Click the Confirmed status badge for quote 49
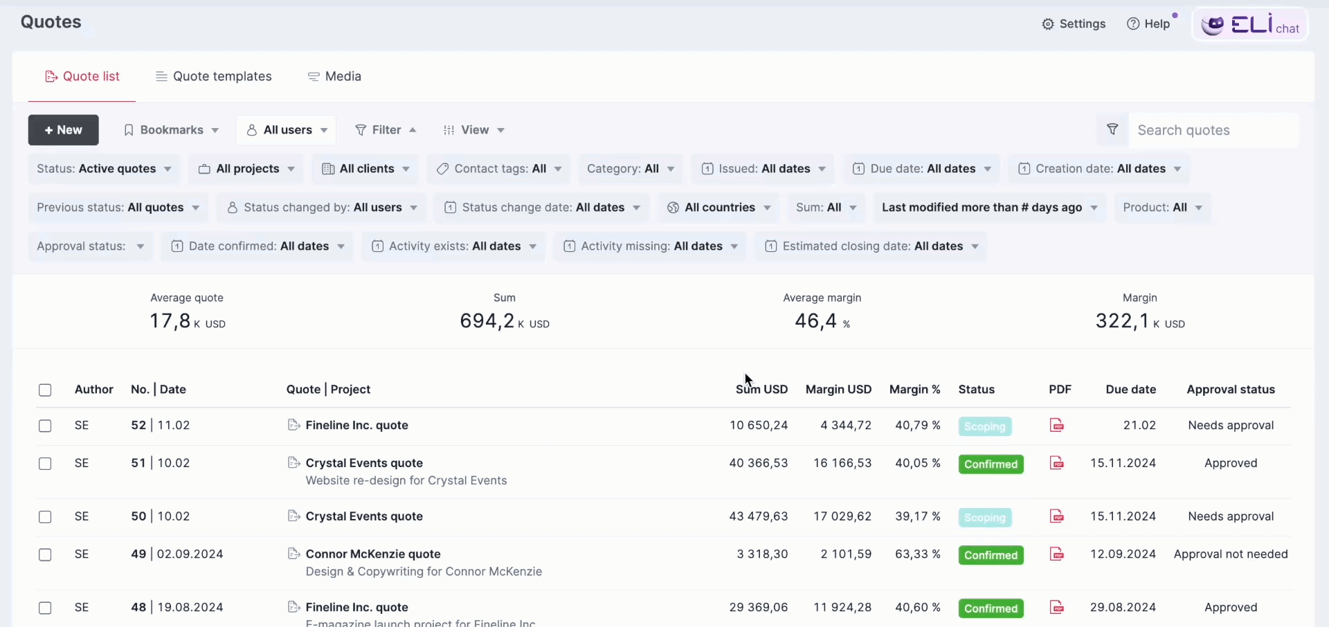The width and height of the screenshot is (1329, 627). [991, 555]
